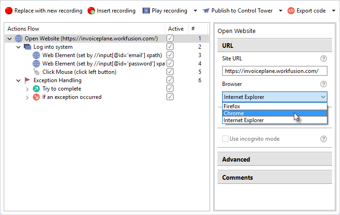
Task: Click Export code button label
Action: point(311,11)
